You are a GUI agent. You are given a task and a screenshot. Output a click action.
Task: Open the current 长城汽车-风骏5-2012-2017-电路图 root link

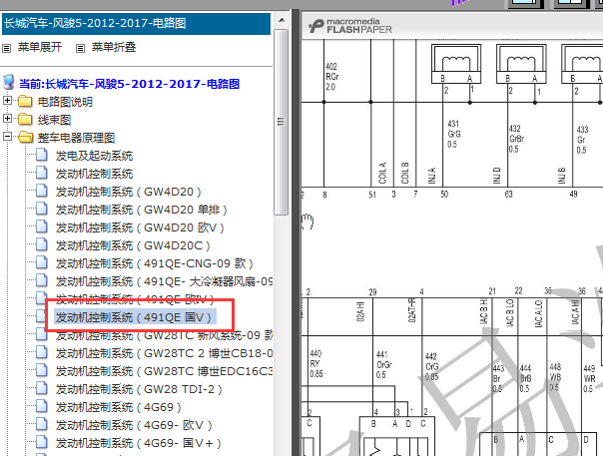pos(129,84)
